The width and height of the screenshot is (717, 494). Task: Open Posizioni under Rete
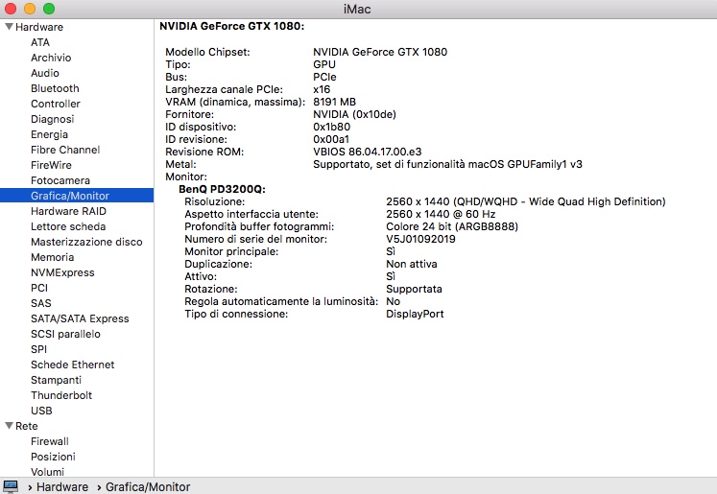(53, 457)
